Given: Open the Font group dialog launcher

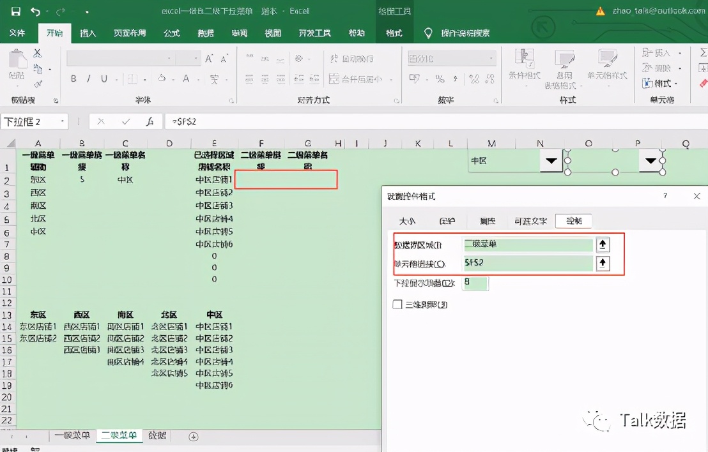Looking at the screenshot, I should pos(231,101).
